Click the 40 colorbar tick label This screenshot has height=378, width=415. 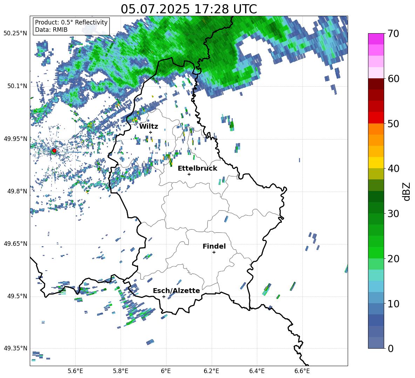(x=393, y=169)
